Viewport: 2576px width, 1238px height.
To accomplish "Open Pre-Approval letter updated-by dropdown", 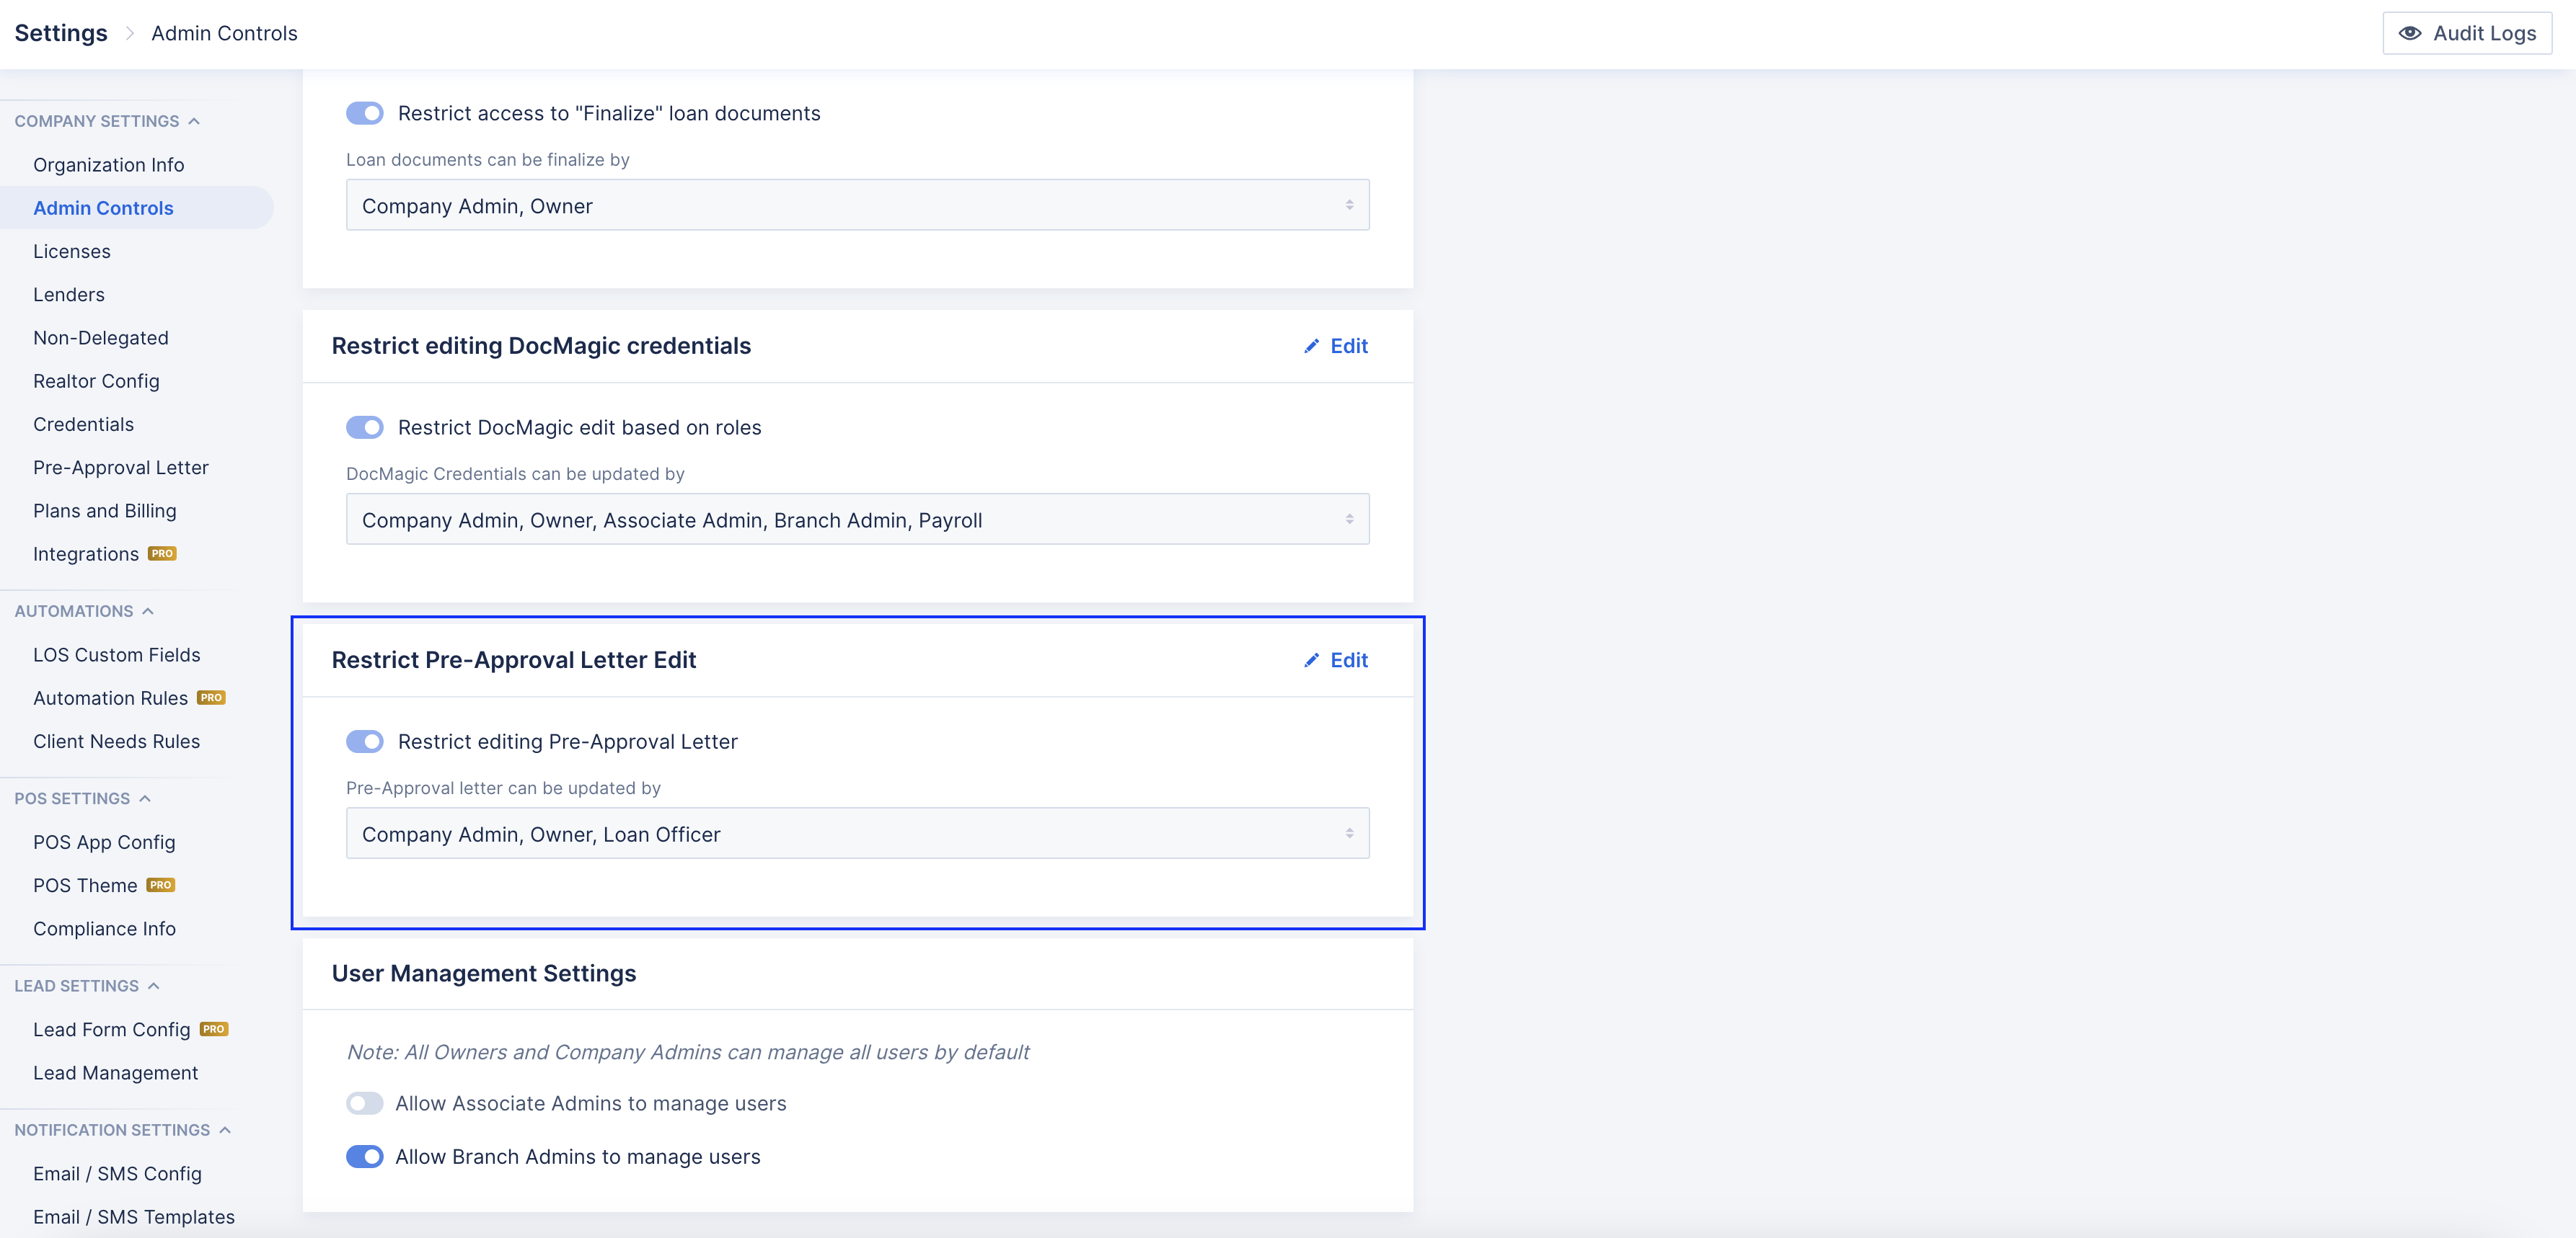I will tap(857, 834).
